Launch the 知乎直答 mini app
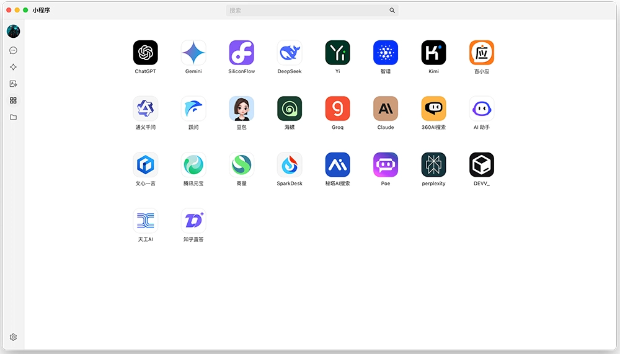620x354 pixels. (193, 221)
